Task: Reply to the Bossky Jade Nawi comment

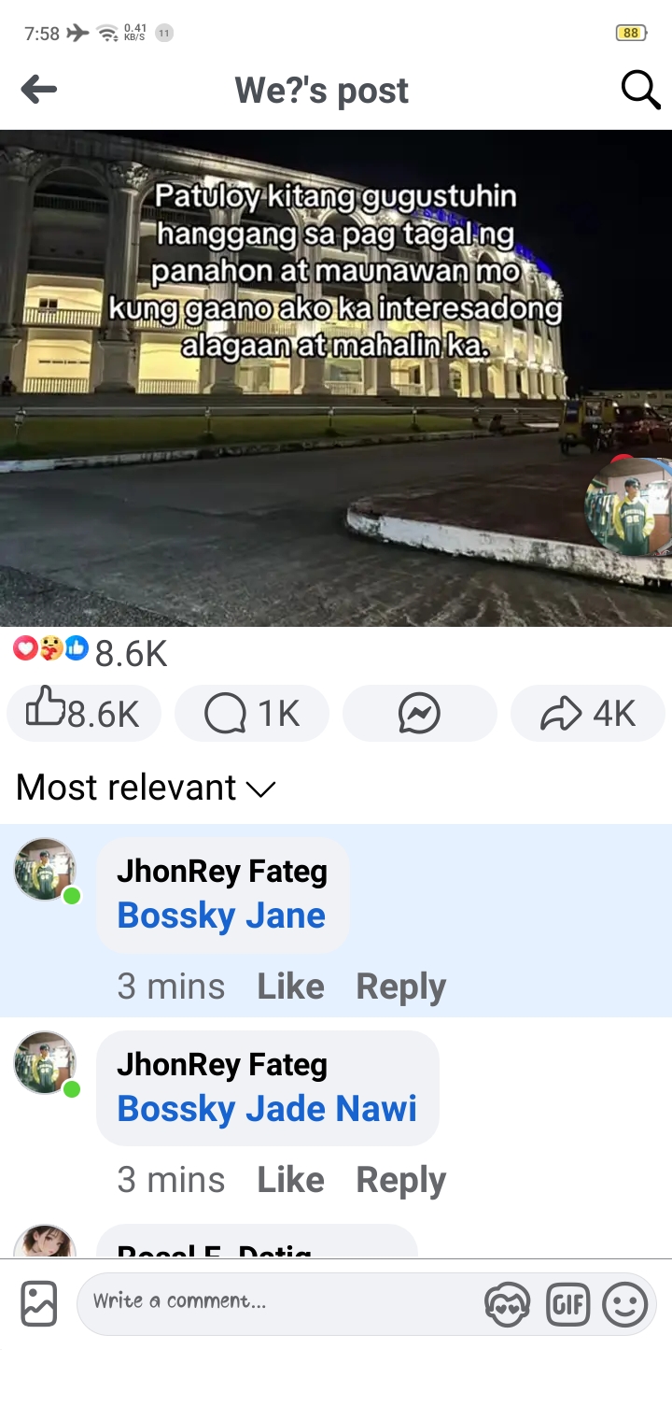Action: pyautogui.click(x=400, y=1180)
